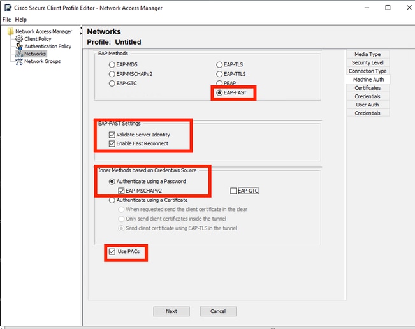Select Network Access Manager tree root
The height and width of the screenshot is (329, 415).
44,31
